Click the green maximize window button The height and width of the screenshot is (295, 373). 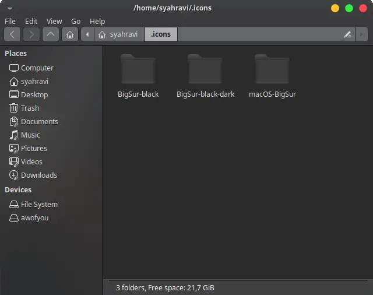[349, 8]
